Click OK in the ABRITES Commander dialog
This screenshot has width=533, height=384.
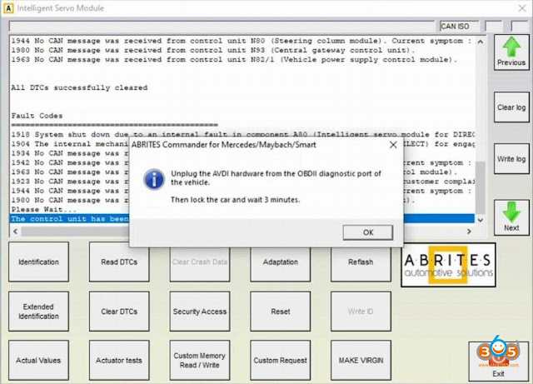pos(368,232)
